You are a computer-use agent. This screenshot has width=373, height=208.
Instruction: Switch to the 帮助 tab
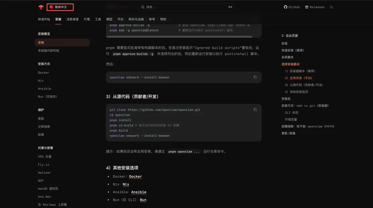click(x=163, y=19)
